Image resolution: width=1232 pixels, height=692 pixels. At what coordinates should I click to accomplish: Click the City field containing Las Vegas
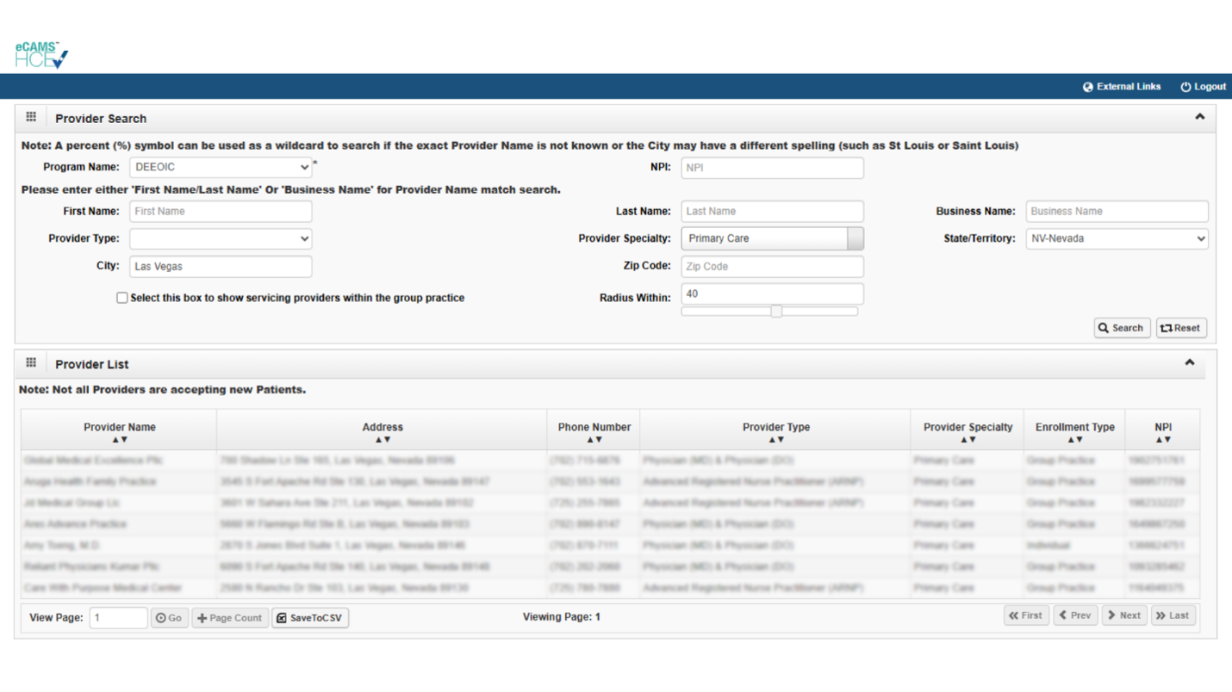(221, 266)
